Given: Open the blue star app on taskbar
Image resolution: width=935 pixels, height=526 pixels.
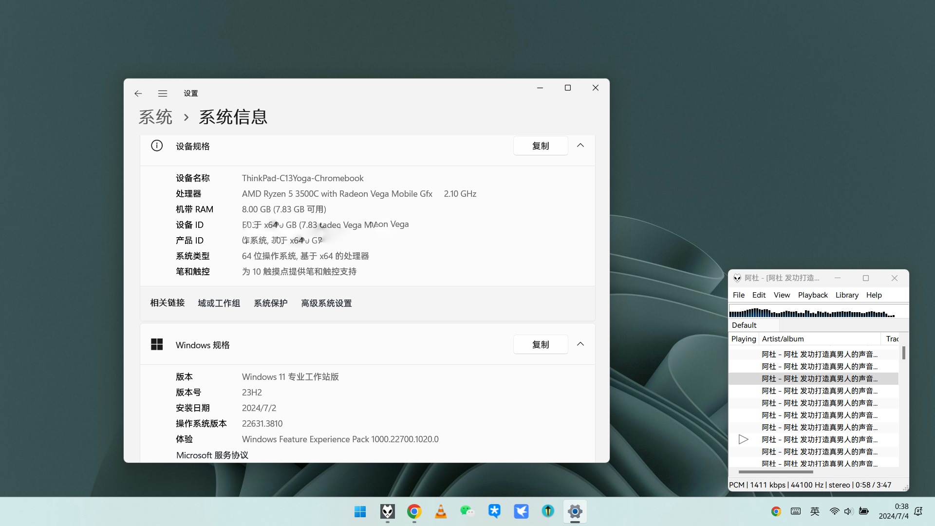Looking at the screenshot, I should pyautogui.click(x=494, y=511).
